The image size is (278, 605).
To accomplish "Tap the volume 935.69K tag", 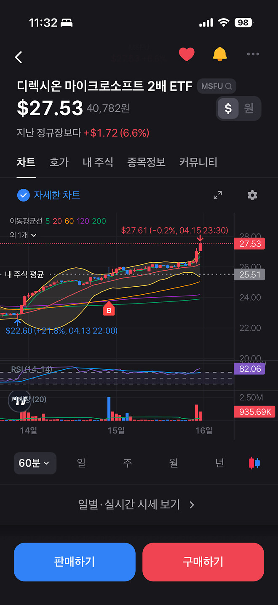I will [255, 412].
